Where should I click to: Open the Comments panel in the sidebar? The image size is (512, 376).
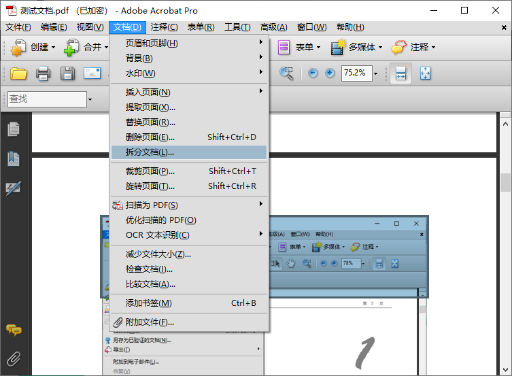coord(14,330)
